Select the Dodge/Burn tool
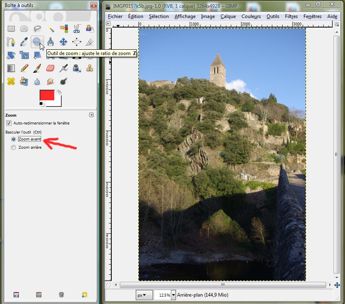Viewport: 345px width, 304px height. [64, 81]
